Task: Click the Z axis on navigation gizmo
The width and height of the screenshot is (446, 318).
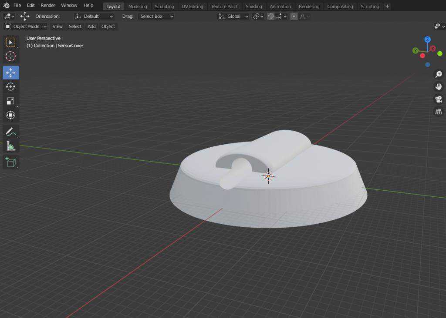Action: coord(427,40)
